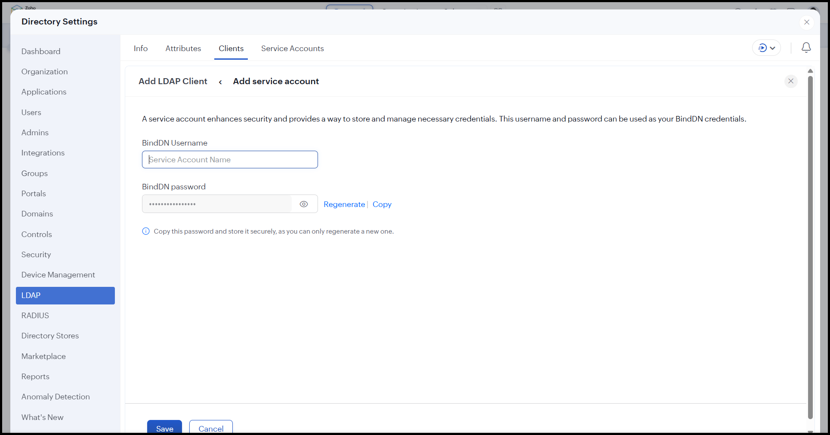Viewport: 830px width, 435px height.
Task: Go back to Add LDAP Client
Action: coord(220,82)
